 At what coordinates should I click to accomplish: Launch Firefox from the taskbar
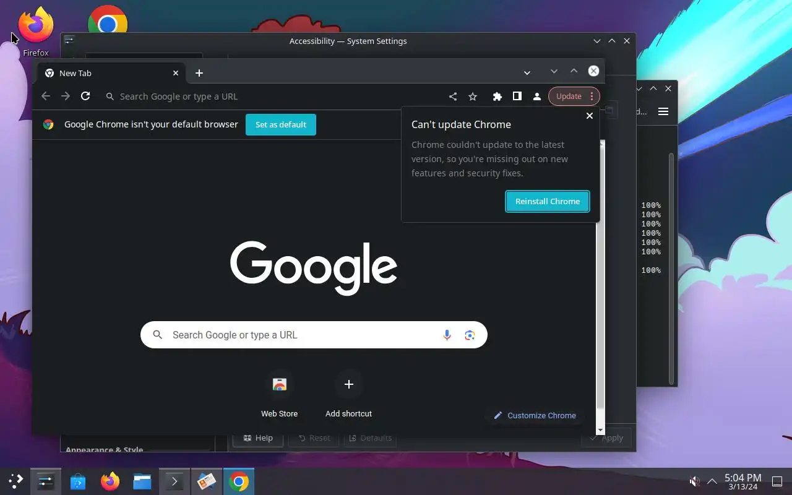pyautogui.click(x=110, y=481)
